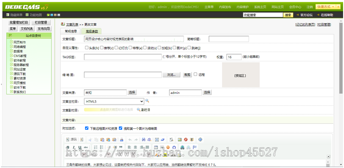Click the Find binoculars icon in editor
This screenshot has width=344, height=168.
pos(144,139)
